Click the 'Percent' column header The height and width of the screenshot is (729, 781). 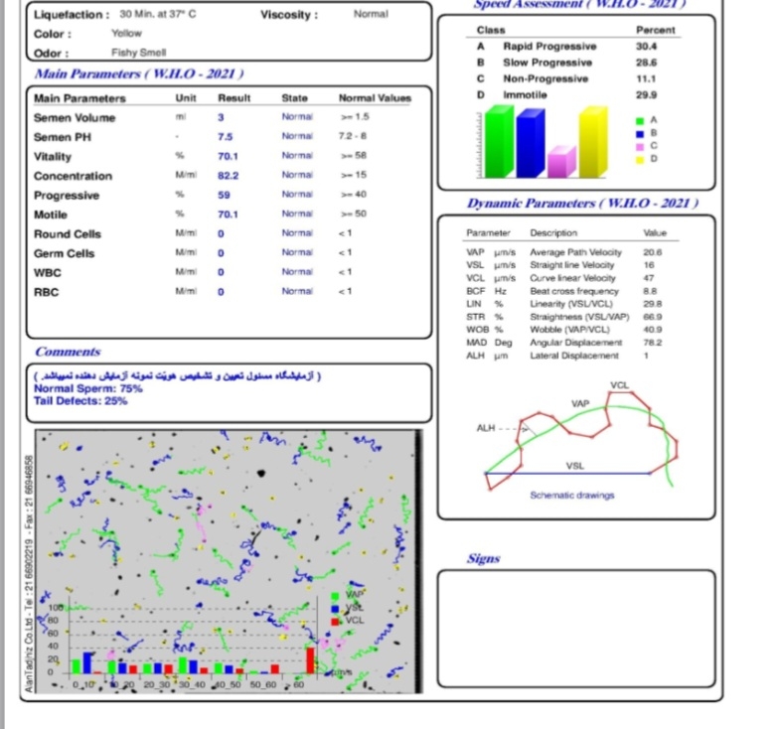click(656, 30)
